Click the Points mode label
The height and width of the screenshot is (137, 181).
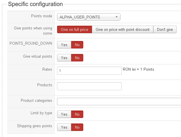(42, 16)
